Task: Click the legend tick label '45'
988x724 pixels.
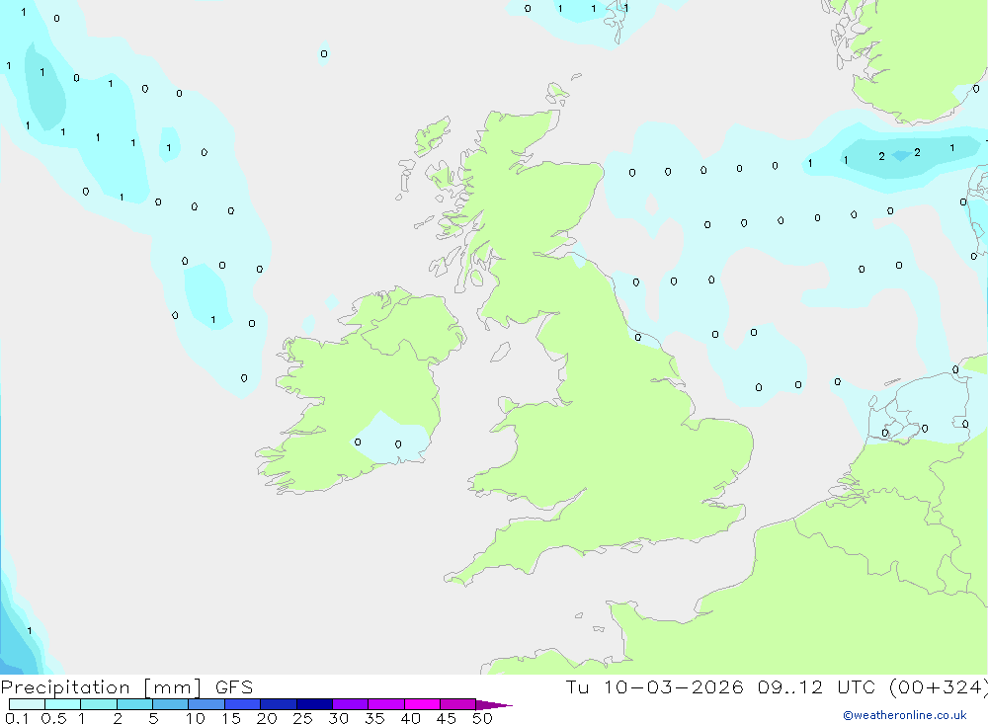Action: click(447, 718)
